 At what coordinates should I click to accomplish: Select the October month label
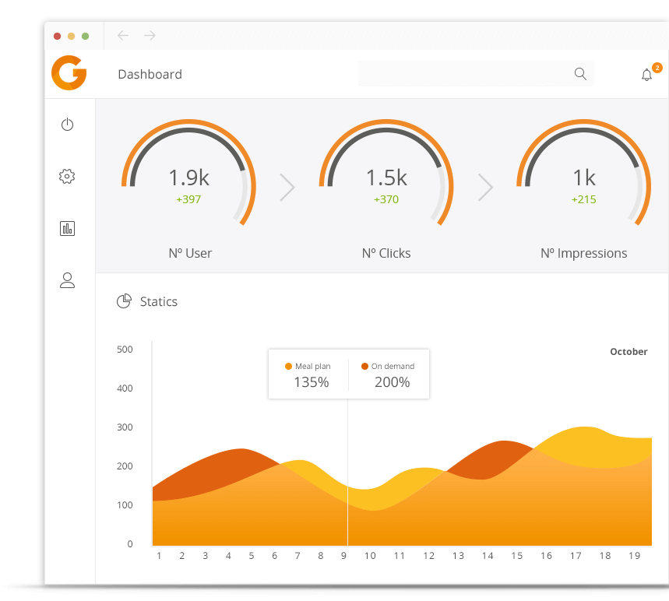point(629,352)
